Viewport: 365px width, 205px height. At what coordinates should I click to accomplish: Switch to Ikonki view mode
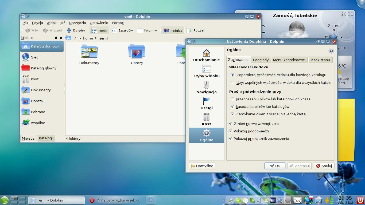tap(99, 30)
